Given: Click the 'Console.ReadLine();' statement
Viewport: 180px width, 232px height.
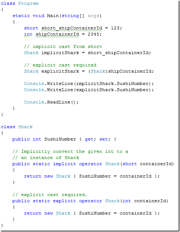Looking at the screenshot, I should (x=51, y=102).
